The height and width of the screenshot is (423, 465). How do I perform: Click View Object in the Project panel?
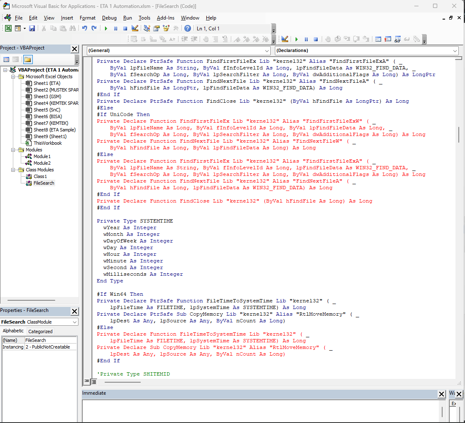(15, 60)
